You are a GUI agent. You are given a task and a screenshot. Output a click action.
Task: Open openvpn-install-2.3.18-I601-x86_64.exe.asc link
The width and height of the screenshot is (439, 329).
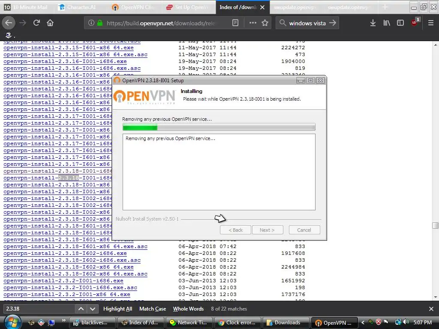75,246
